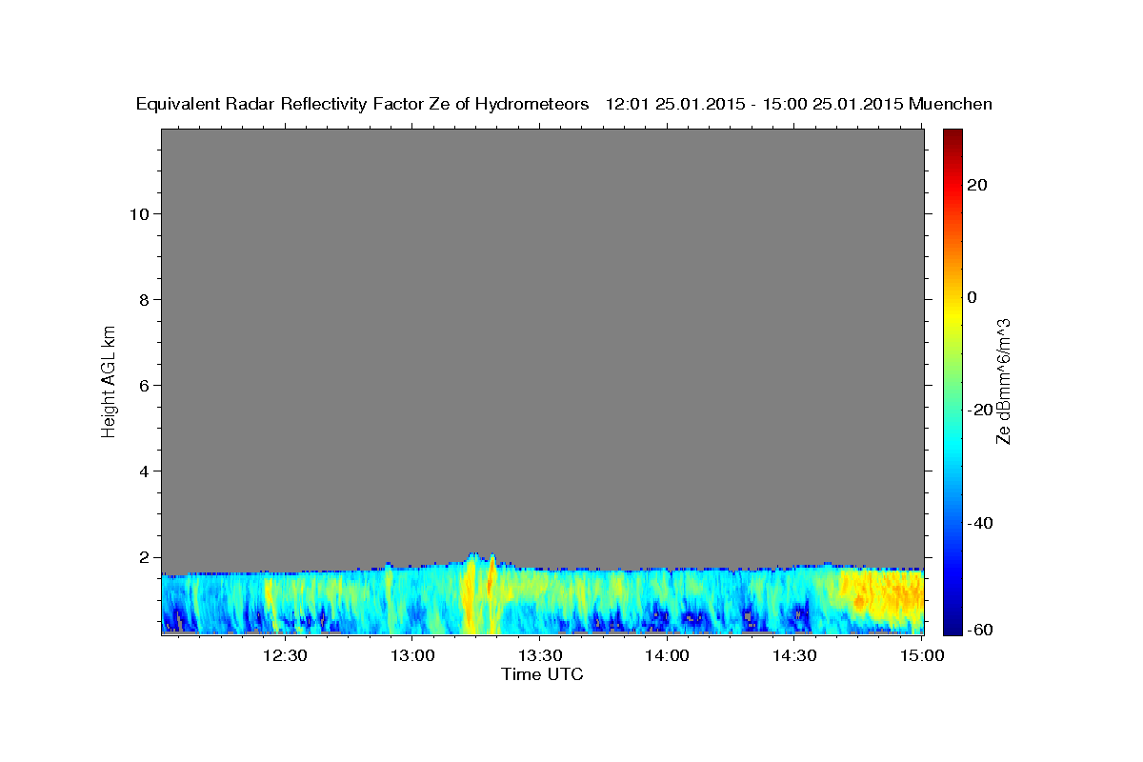Click the 13:00 time tick label
The image size is (1143, 762).
pyautogui.click(x=412, y=655)
